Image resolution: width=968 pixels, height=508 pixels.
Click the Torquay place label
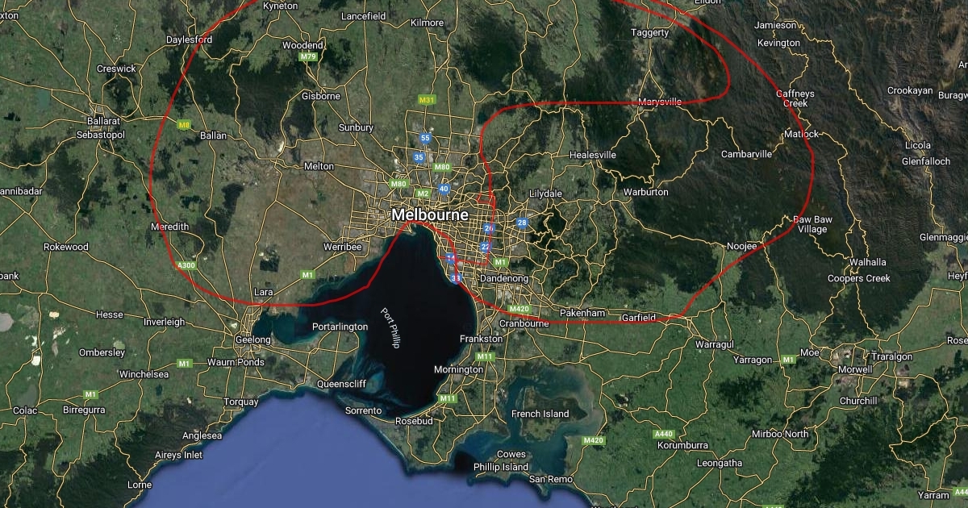pos(240,402)
